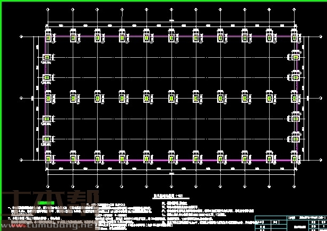Select the magenta beam line along the bottom row
Screen dimensions: 327x231
coord(159,160)
